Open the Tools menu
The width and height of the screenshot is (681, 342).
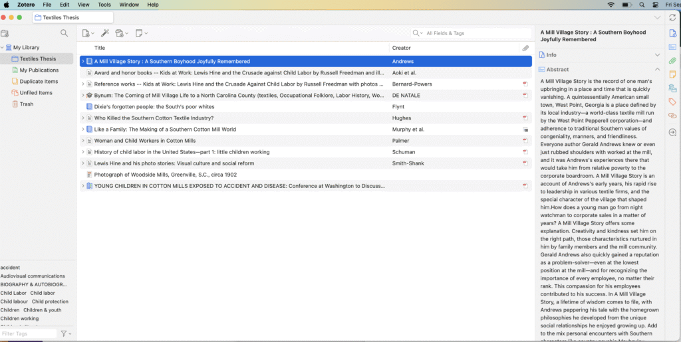[x=104, y=5]
